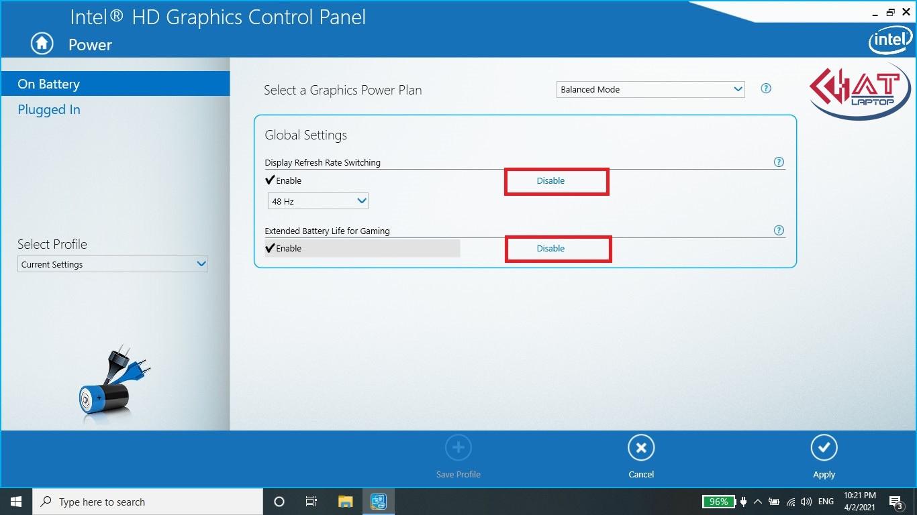Restore down the control panel window
917x515 pixels.
[x=890, y=12]
